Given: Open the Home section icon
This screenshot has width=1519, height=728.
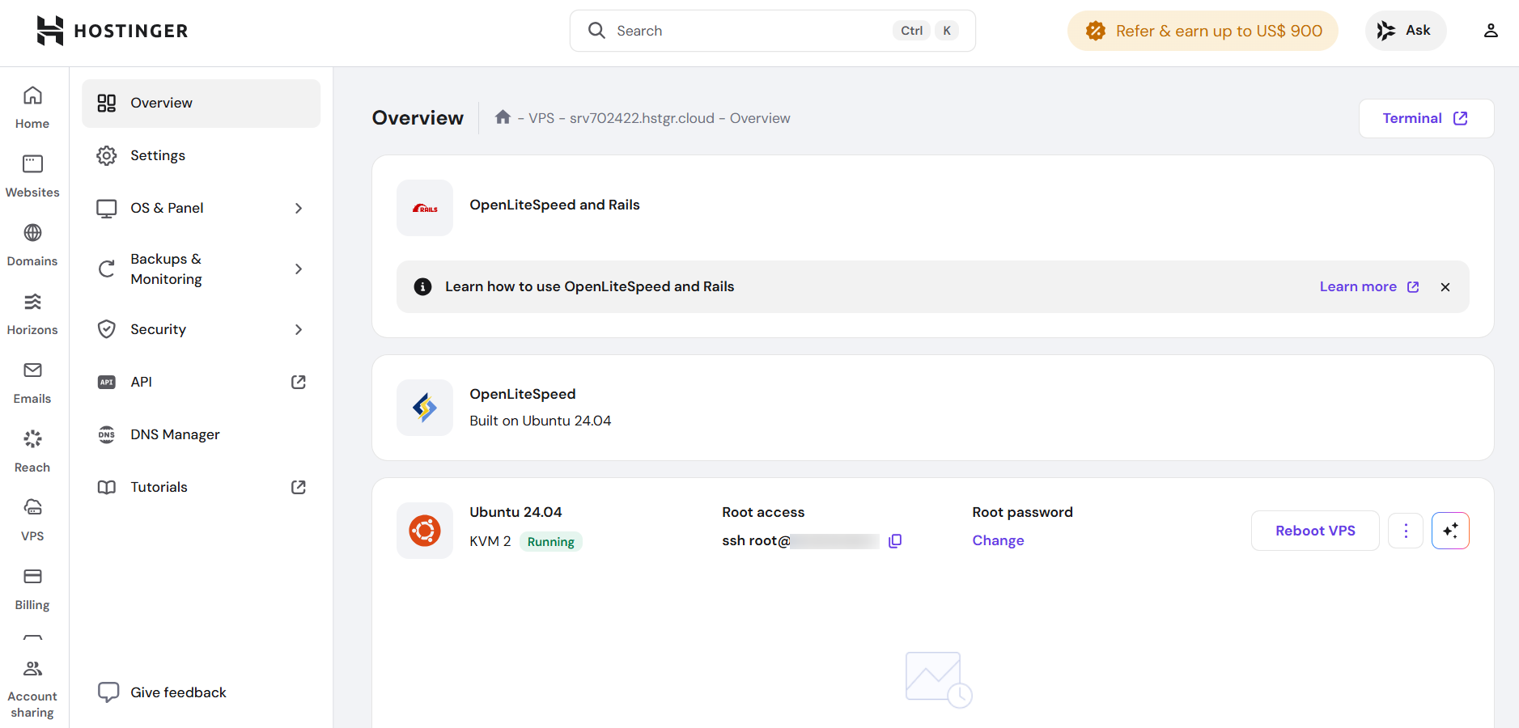Looking at the screenshot, I should (32, 95).
